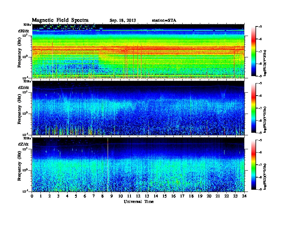Click the "-5" tick on the dH/dt color bar
The image size is (291, 225).
(x=260, y=27)
